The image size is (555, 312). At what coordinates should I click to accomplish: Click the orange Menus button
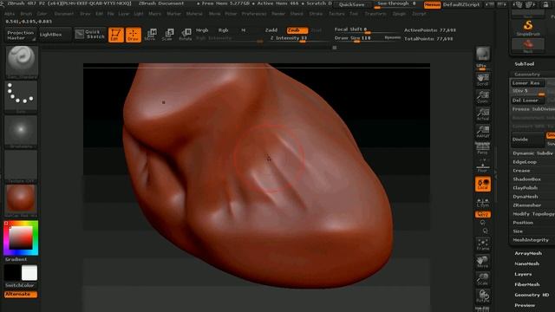click(432, 5)
